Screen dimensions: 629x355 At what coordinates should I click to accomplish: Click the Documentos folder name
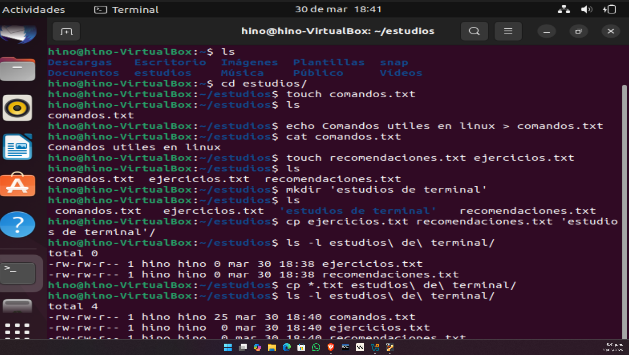click(84, 73)
